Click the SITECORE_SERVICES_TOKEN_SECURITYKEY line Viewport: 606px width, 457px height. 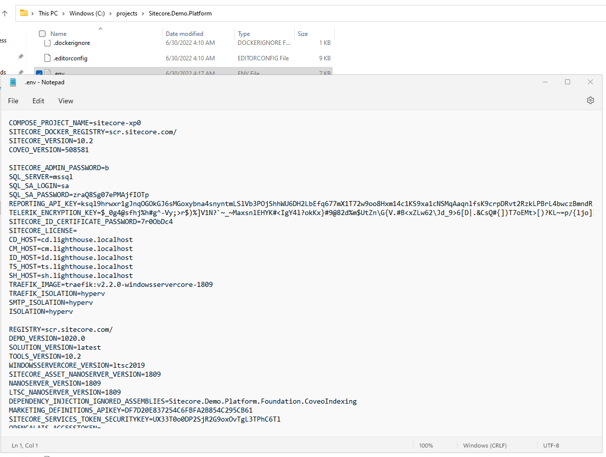tap(145, 419)
